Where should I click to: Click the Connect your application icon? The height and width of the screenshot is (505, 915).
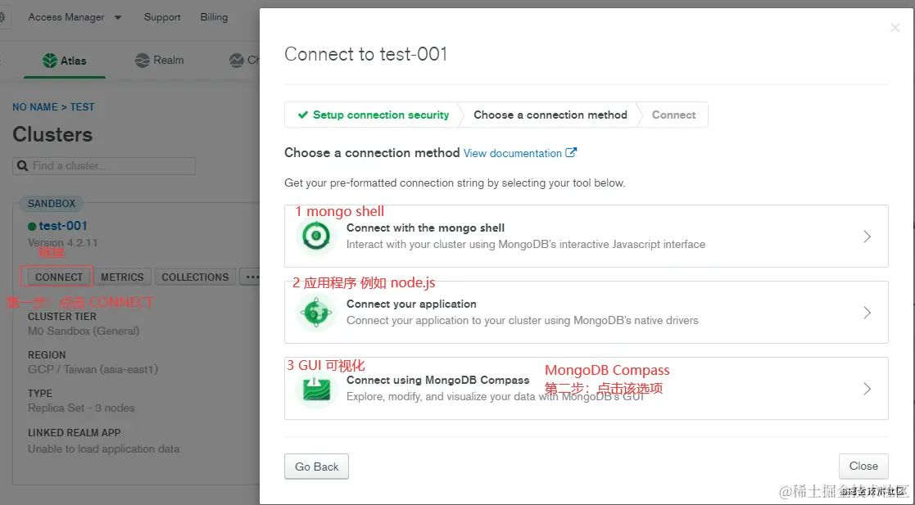[x=316, y=313]
